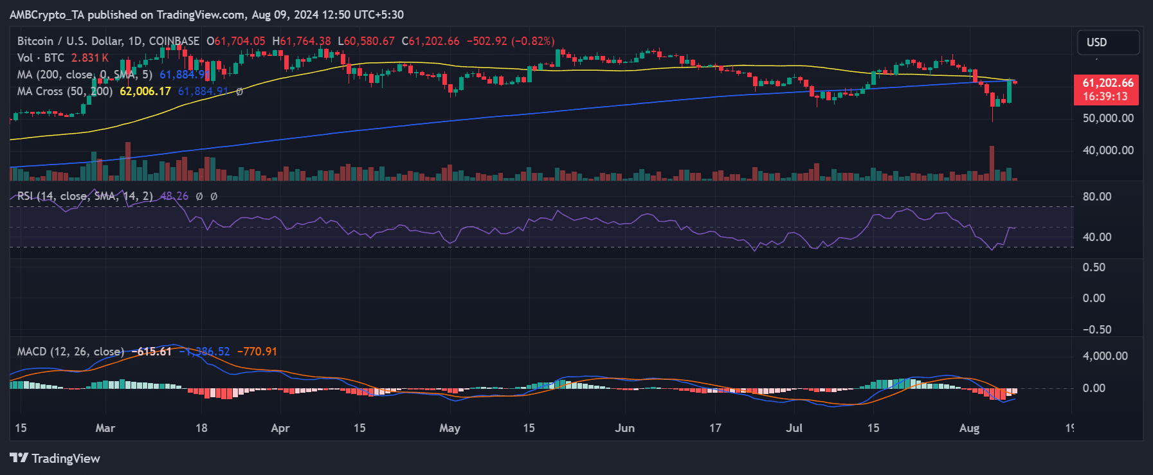Viewport: 1153px width, 475px height.
Task: Select the MA (200, close, 0, SMA, 5) legend
Action: coord(85,75)
